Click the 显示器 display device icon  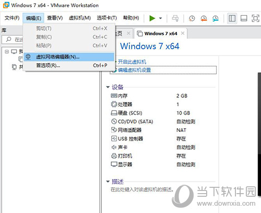(114, 164)
